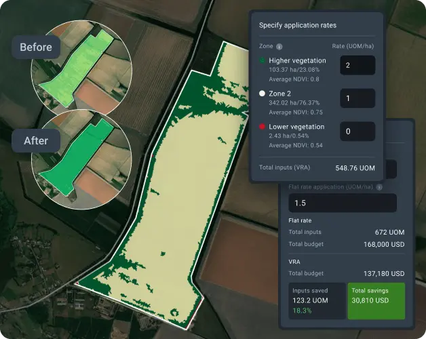Click the white Zone 2 color marker
Viewport: 426px width, 339px height.
pyautogui.click(x=263, y=94)
